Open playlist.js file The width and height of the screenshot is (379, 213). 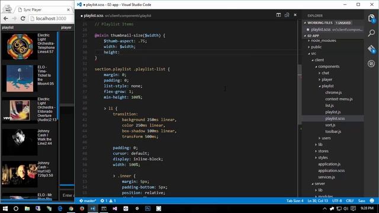(x=333, y=112)
